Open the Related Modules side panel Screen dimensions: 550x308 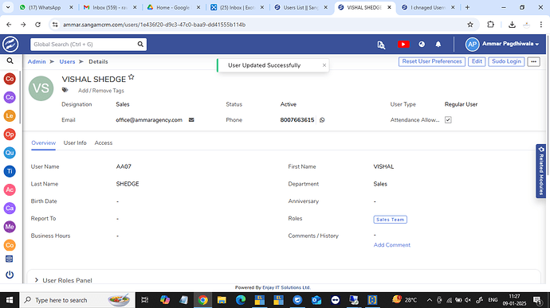tap(541, 171)
